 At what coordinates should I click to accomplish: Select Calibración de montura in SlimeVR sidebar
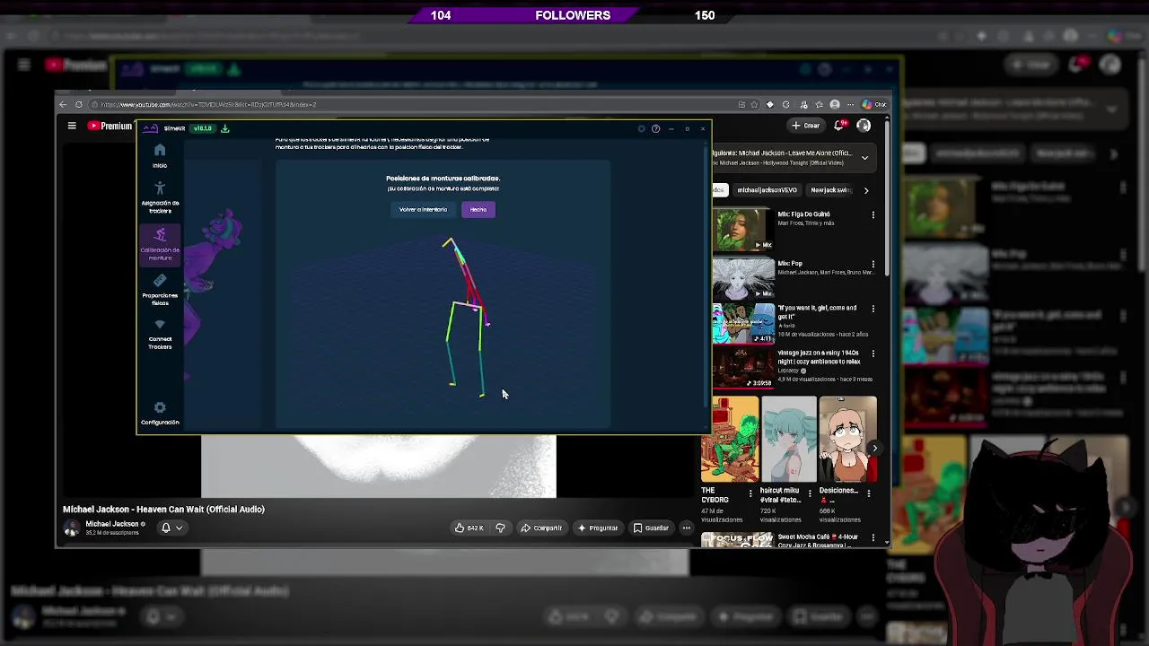[160, 244]
